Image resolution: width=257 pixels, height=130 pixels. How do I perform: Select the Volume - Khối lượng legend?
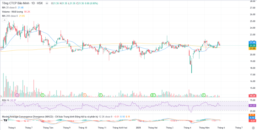13,12
